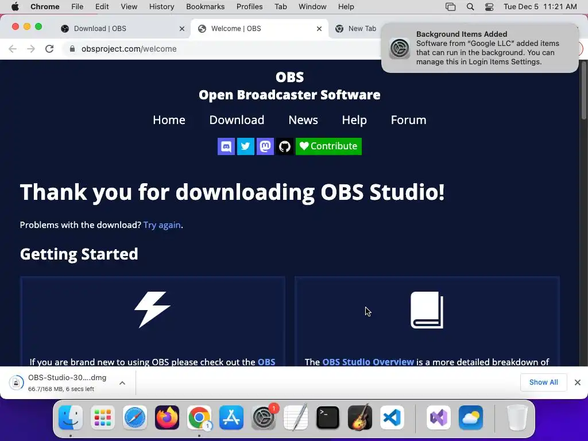Image resolution: width=588 pixels, height=441 pixels.
Task: Open the Edit menu
Action: (x=102, y=7)
